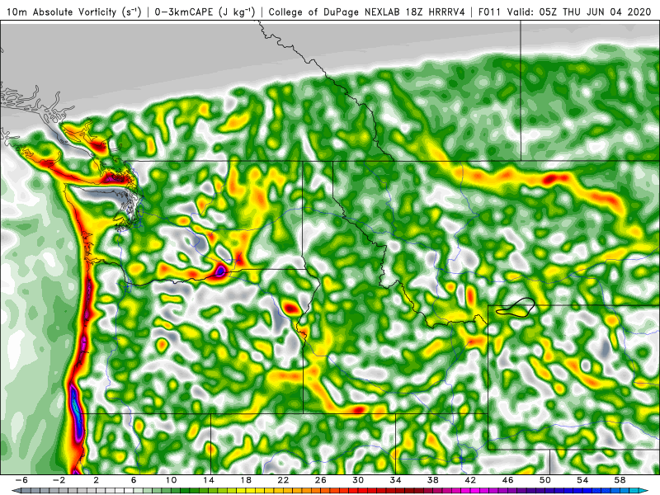
Task: Click the '26' colorbar label
Action: 320,480
